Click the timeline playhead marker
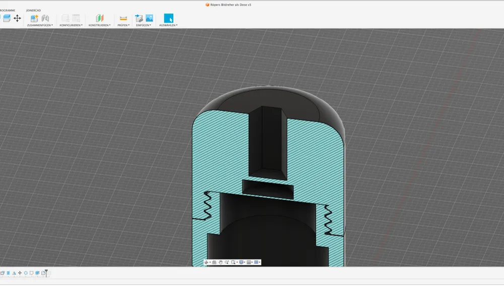 click(46, 273)
